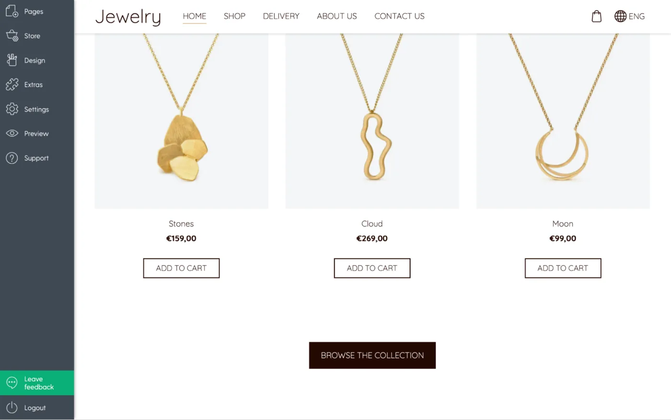
Task: Click the Jewelry site logo
Action: (128, 17)
